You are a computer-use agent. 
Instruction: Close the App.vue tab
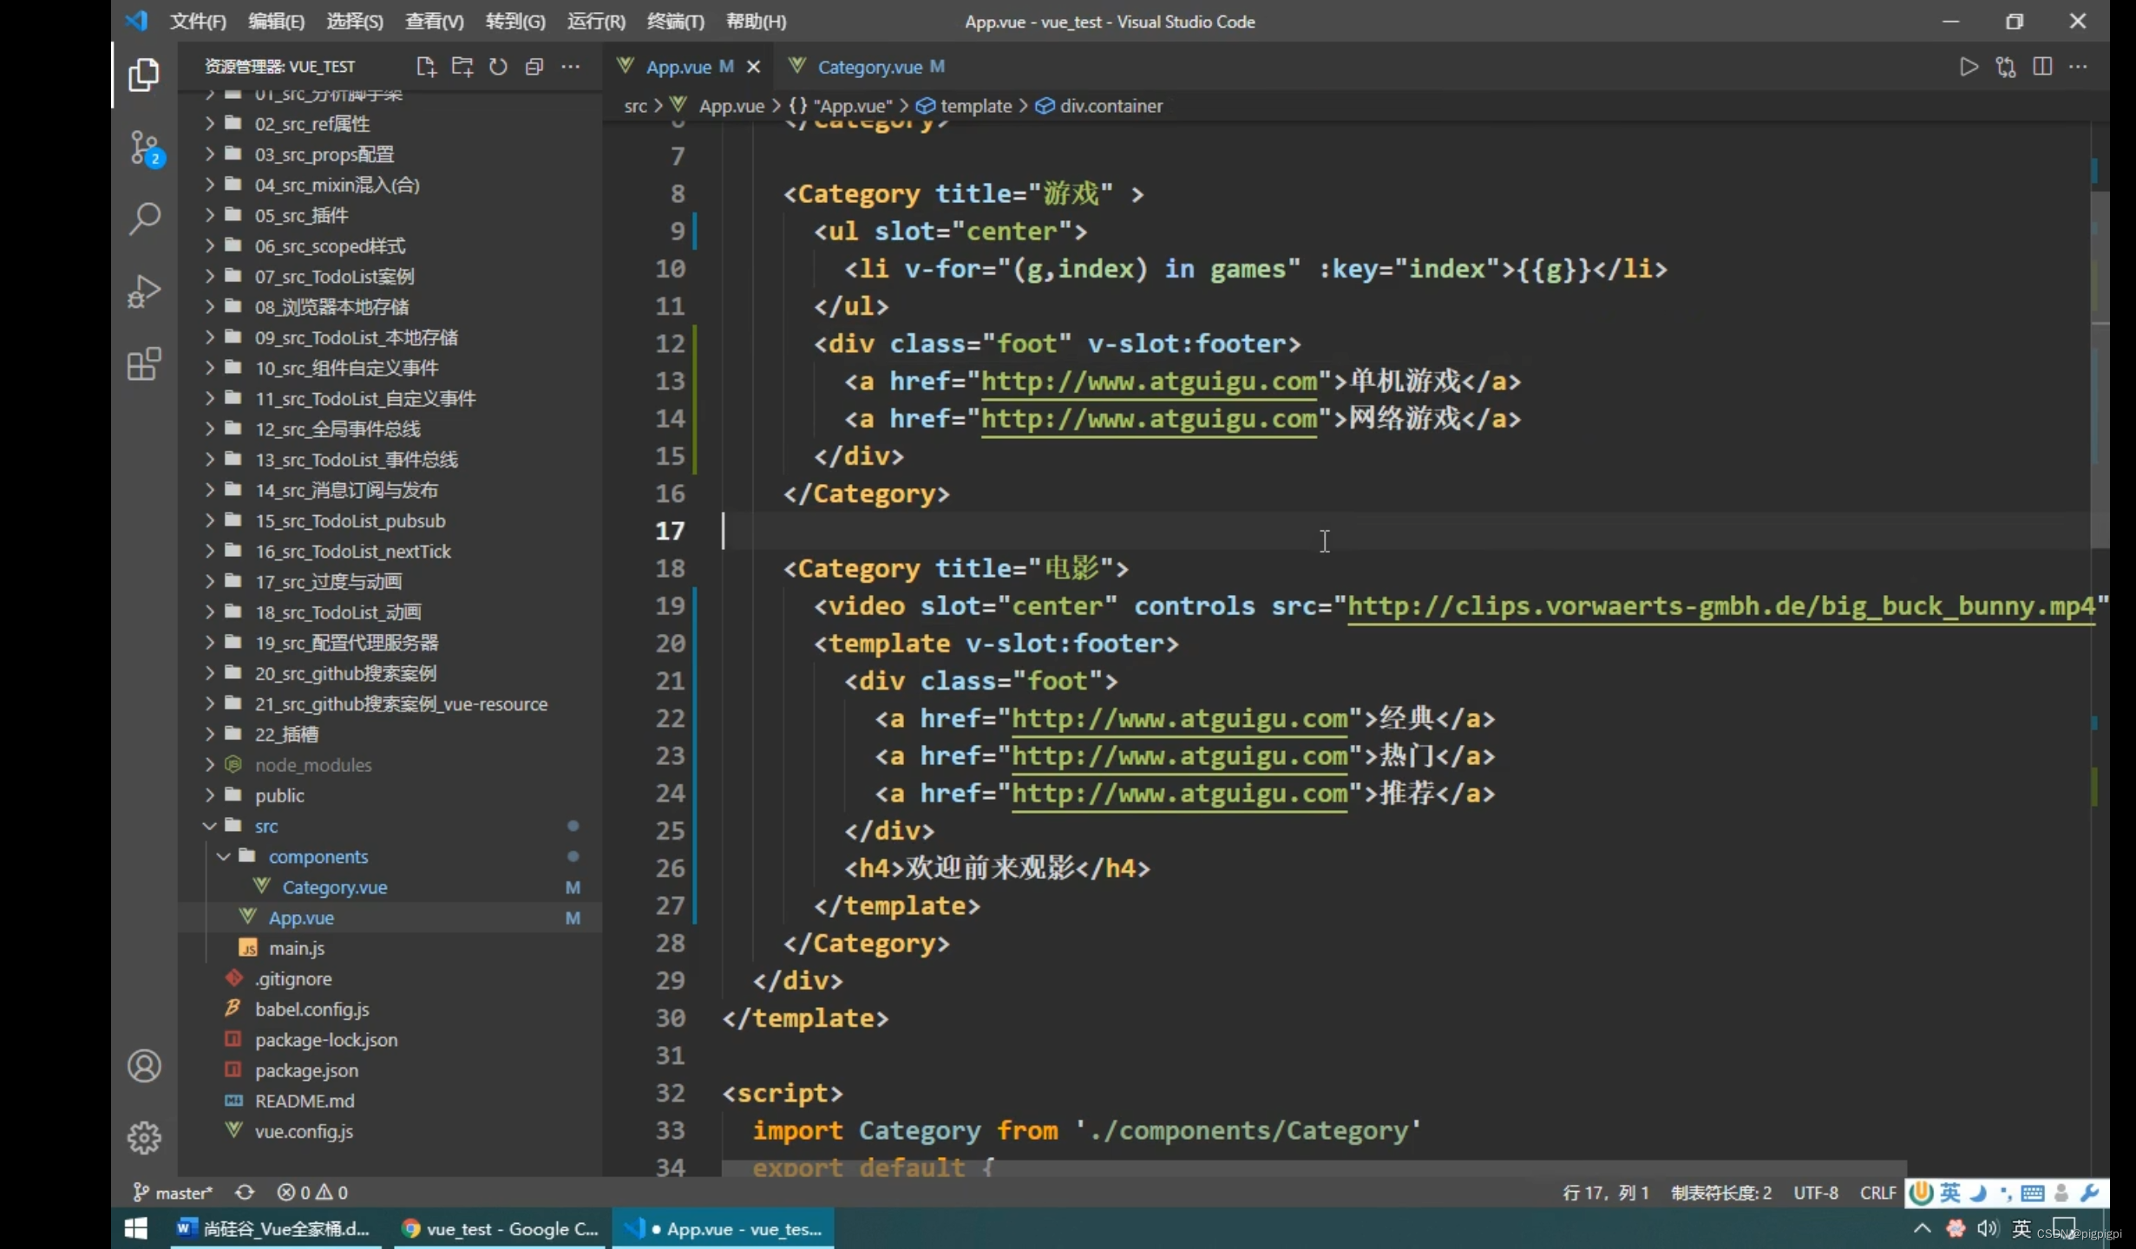coord(753,67)
